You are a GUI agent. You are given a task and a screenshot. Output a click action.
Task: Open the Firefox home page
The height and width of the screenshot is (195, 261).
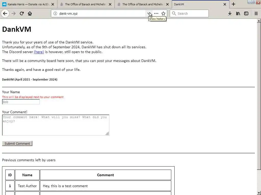tap(30, 13)
